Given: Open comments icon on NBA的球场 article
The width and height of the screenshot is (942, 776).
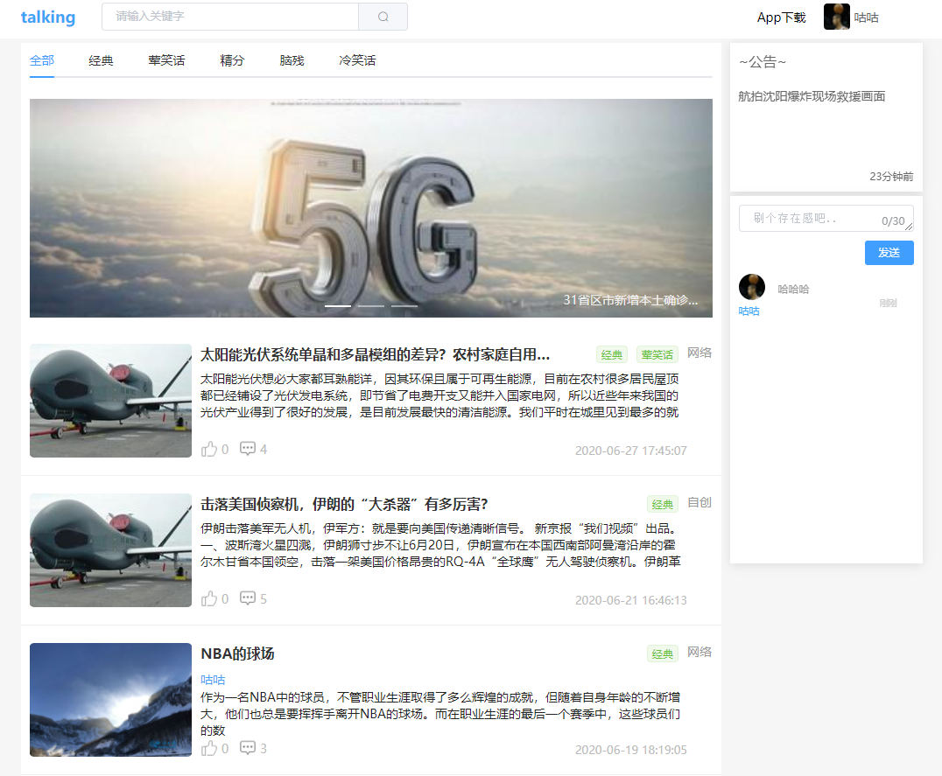Looking at the screenshot, I should click(248, 748).
